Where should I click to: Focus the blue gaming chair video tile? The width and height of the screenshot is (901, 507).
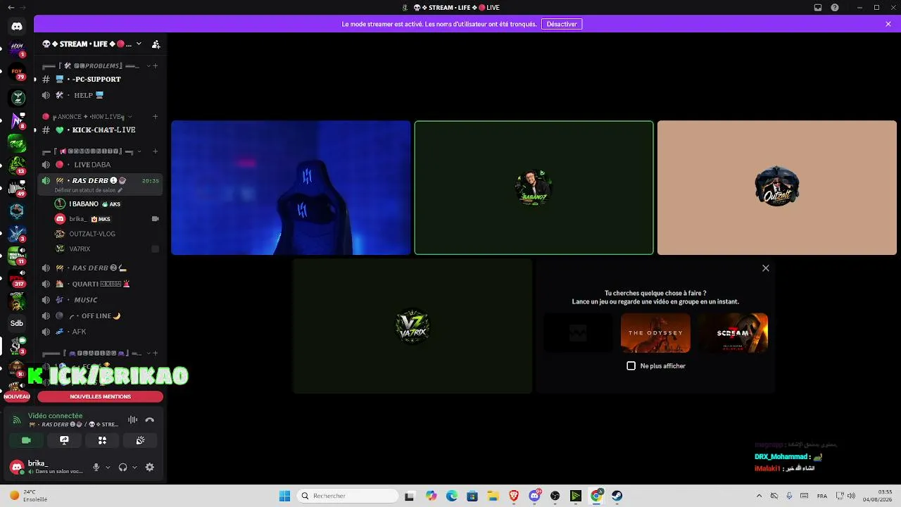(291, 187)
